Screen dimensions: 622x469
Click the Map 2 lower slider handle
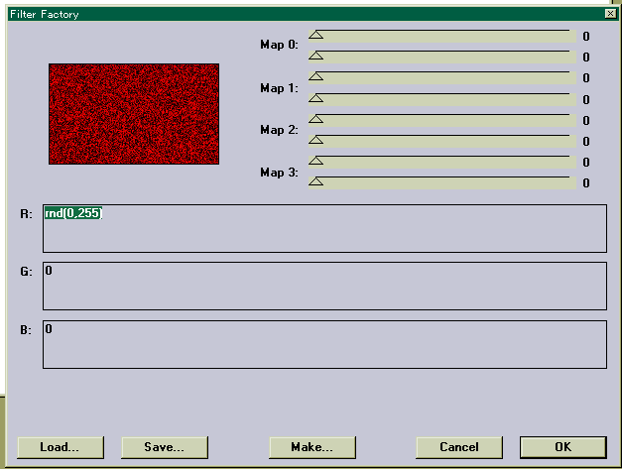[x=315, y=140]
